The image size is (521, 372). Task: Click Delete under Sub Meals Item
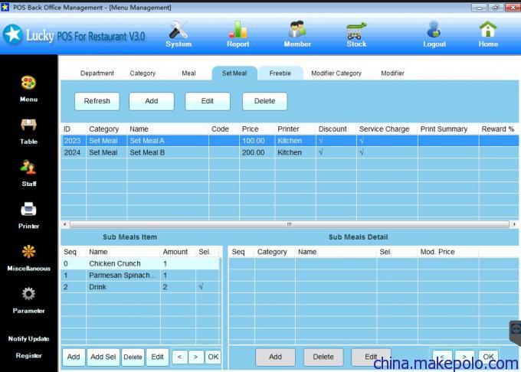pos(133,357)
